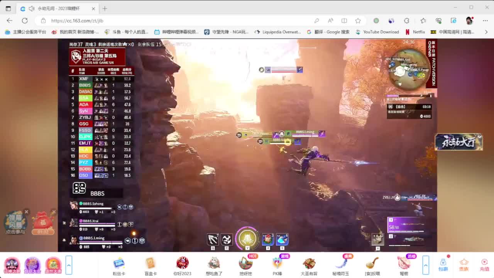Collapse the 永劫大厅 floating banner
The width and height of the screenshot is (494, 278).
pyautogui.click(x=479, y=136)
